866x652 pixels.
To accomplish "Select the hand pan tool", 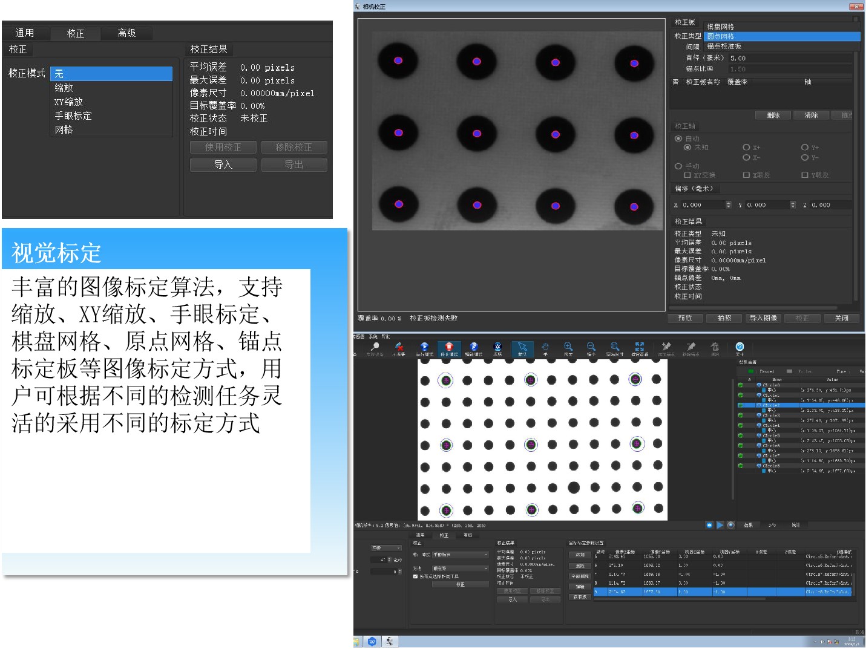I will point(545,348).
